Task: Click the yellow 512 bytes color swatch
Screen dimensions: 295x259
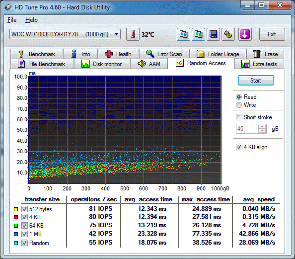Action: pos(16,209)
